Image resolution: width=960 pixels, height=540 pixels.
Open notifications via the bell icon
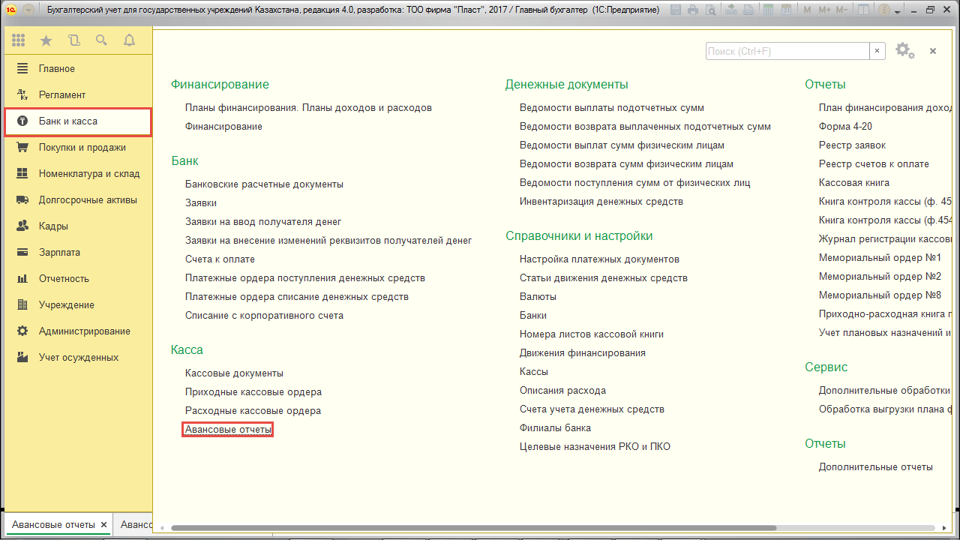click(x=129, y=40)
